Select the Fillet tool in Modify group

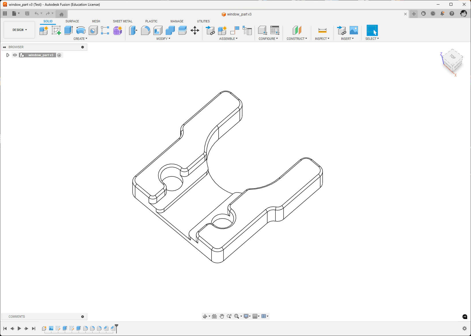[145, 30]
